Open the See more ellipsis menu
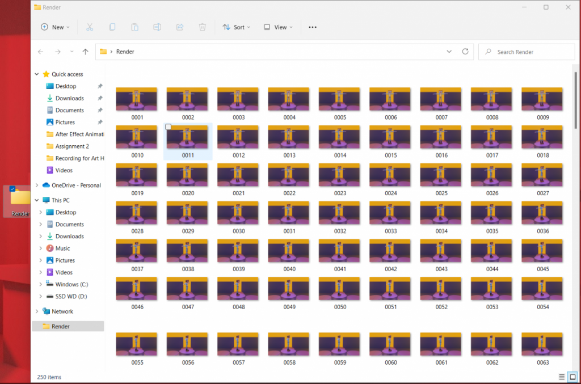Viewport: 581px width, 384px height. (x=312, y=27)
